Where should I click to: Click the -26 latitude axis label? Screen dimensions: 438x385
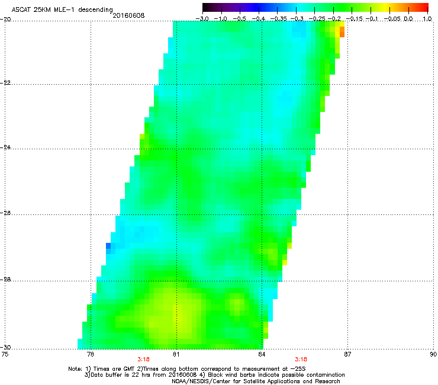pos(5,213)
